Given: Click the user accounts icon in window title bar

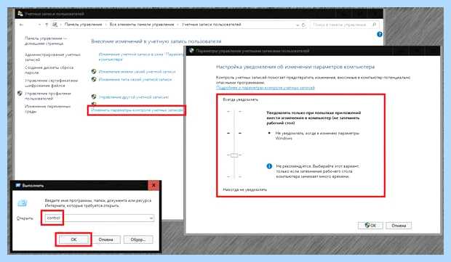Looking at the screenshot, I should coord(20,14).
